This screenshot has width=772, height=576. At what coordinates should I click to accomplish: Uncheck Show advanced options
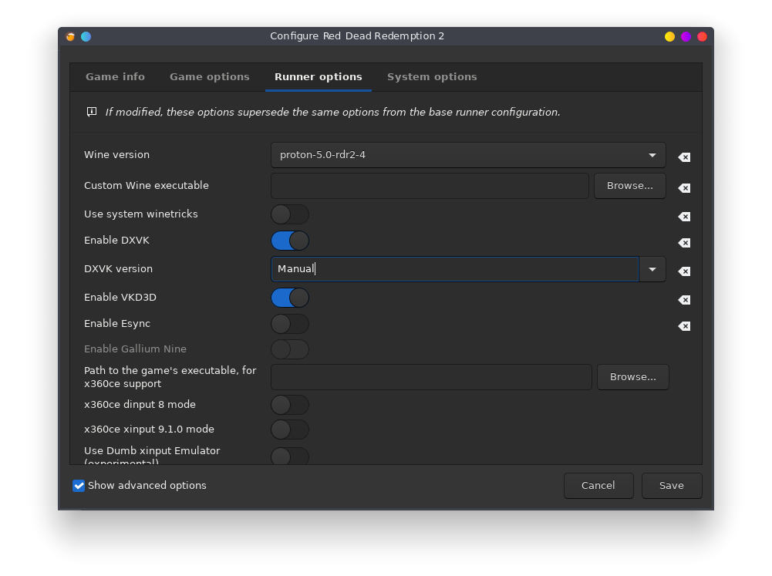click(x=79, y=486)
